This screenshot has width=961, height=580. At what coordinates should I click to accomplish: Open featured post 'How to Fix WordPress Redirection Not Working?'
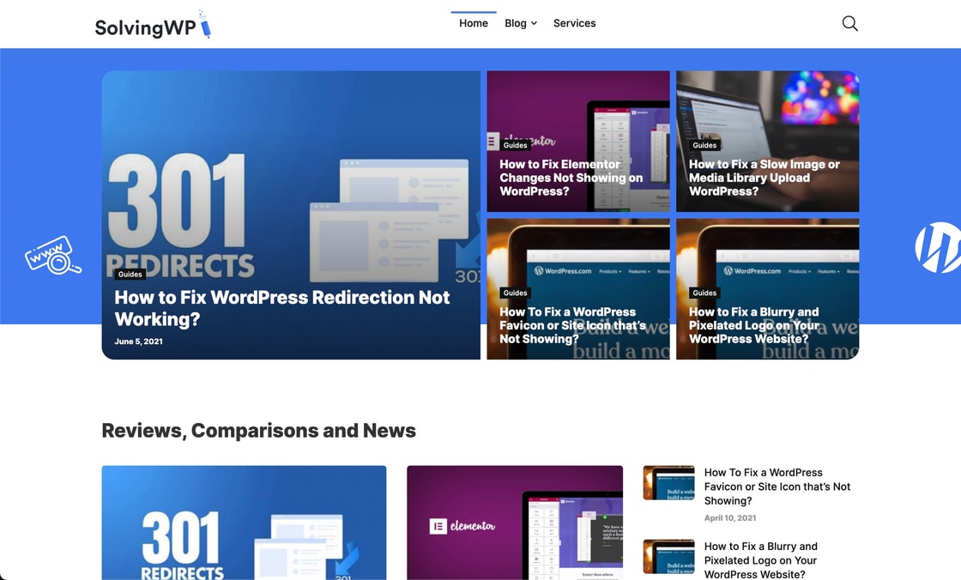click(282, 308)
